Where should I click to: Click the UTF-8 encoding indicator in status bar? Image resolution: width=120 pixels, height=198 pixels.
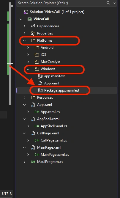[x=7, y=194]
